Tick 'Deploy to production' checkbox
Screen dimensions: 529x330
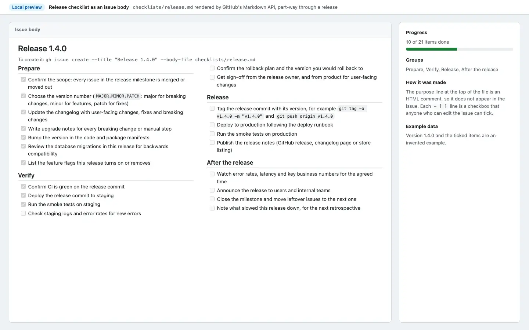pos(212,125)
